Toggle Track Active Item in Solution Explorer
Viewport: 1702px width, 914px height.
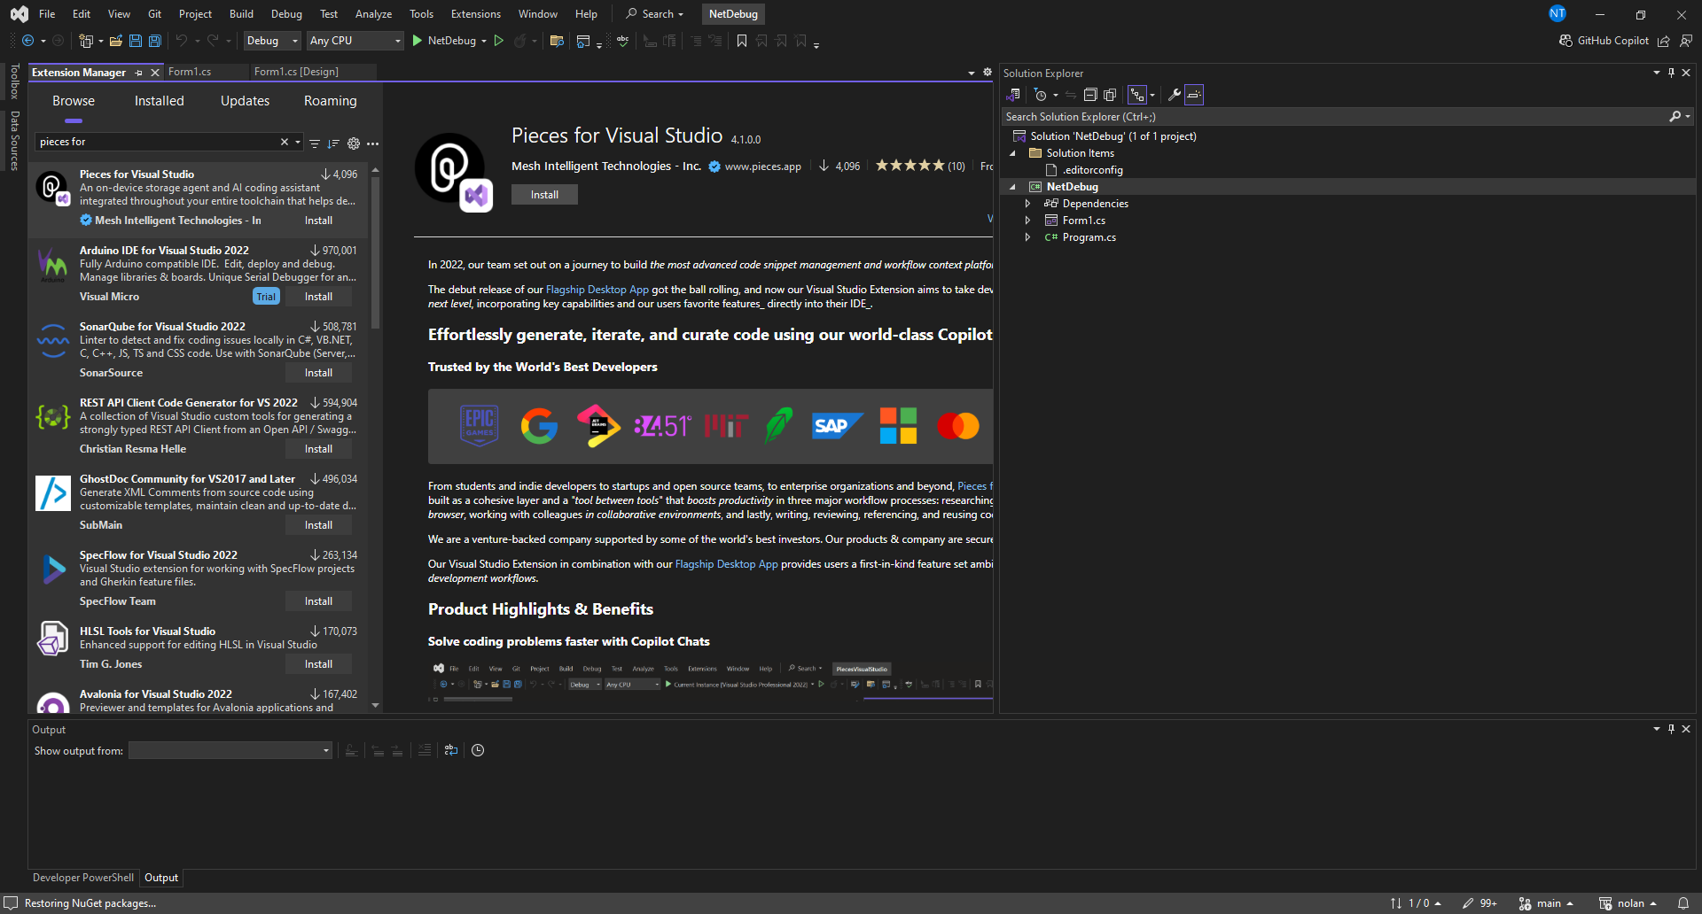click(x=1137, y=95)
